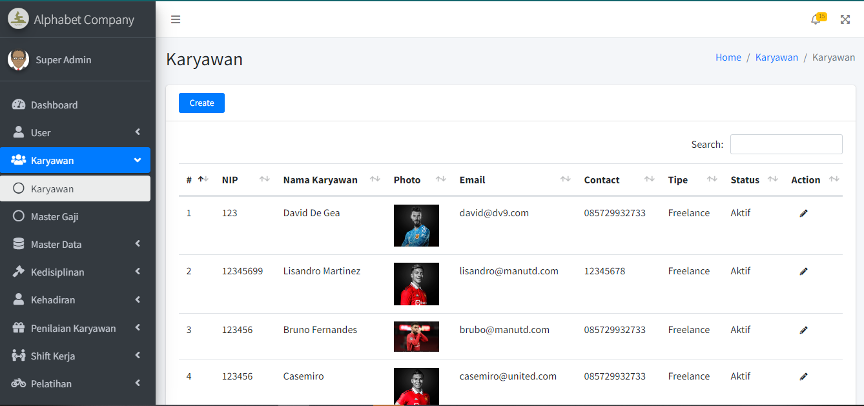The height and width of the screenshot is (406, 864).
Task: Click the edit pencil in Casemiro's row
Action: [803, 376]
